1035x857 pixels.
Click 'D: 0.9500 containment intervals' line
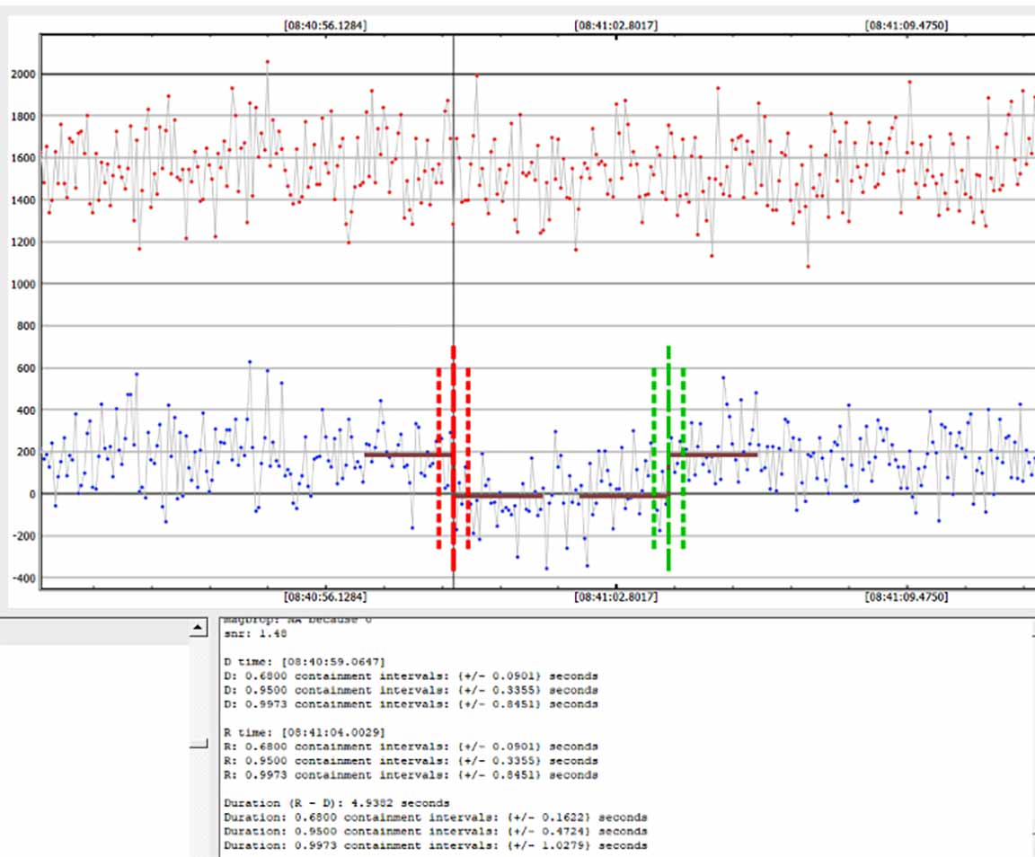411,690
